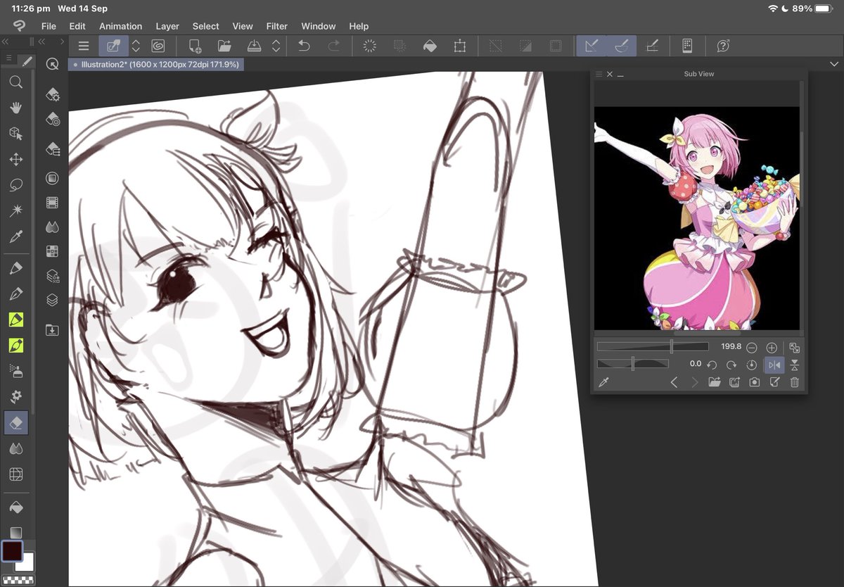Select the Lasso selection tool
This screenshot has width=844, height=587.
pos(15,185)
